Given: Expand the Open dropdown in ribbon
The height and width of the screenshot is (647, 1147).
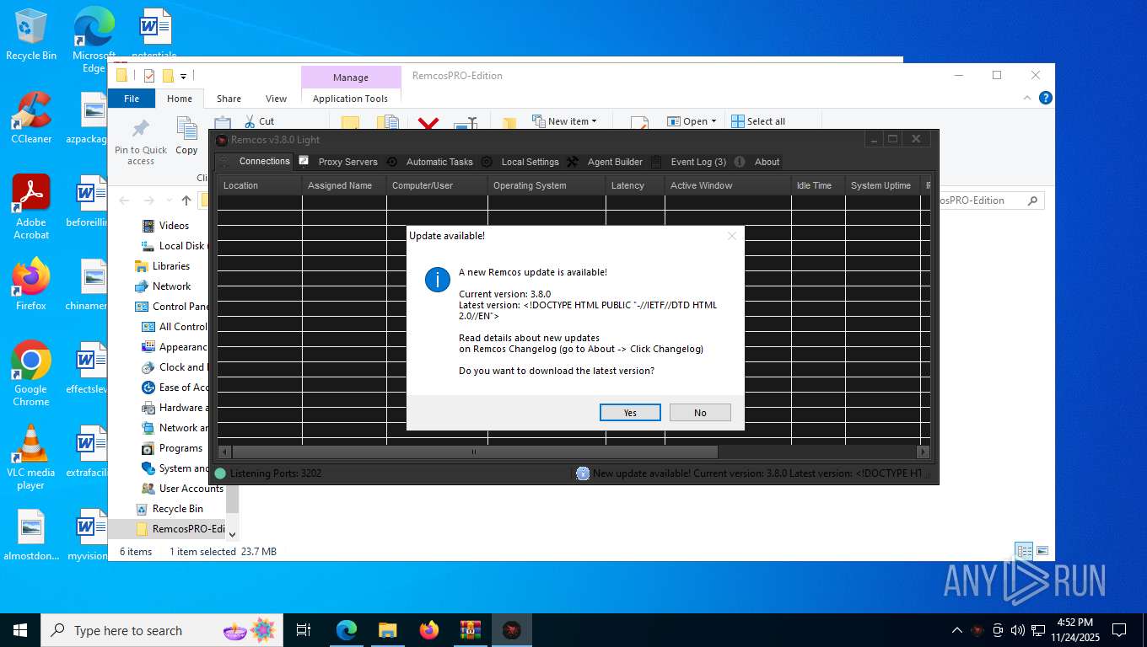Looking at the screenshot, I should click(x=692, y=121).
